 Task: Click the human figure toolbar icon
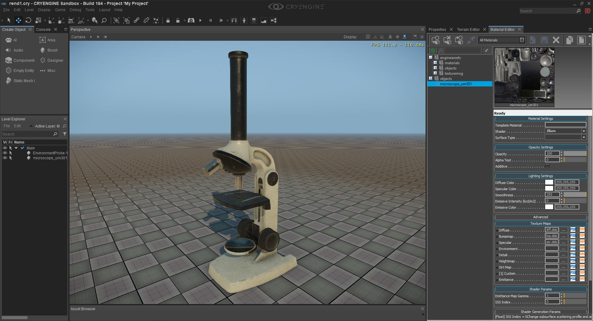pos(244,20)
